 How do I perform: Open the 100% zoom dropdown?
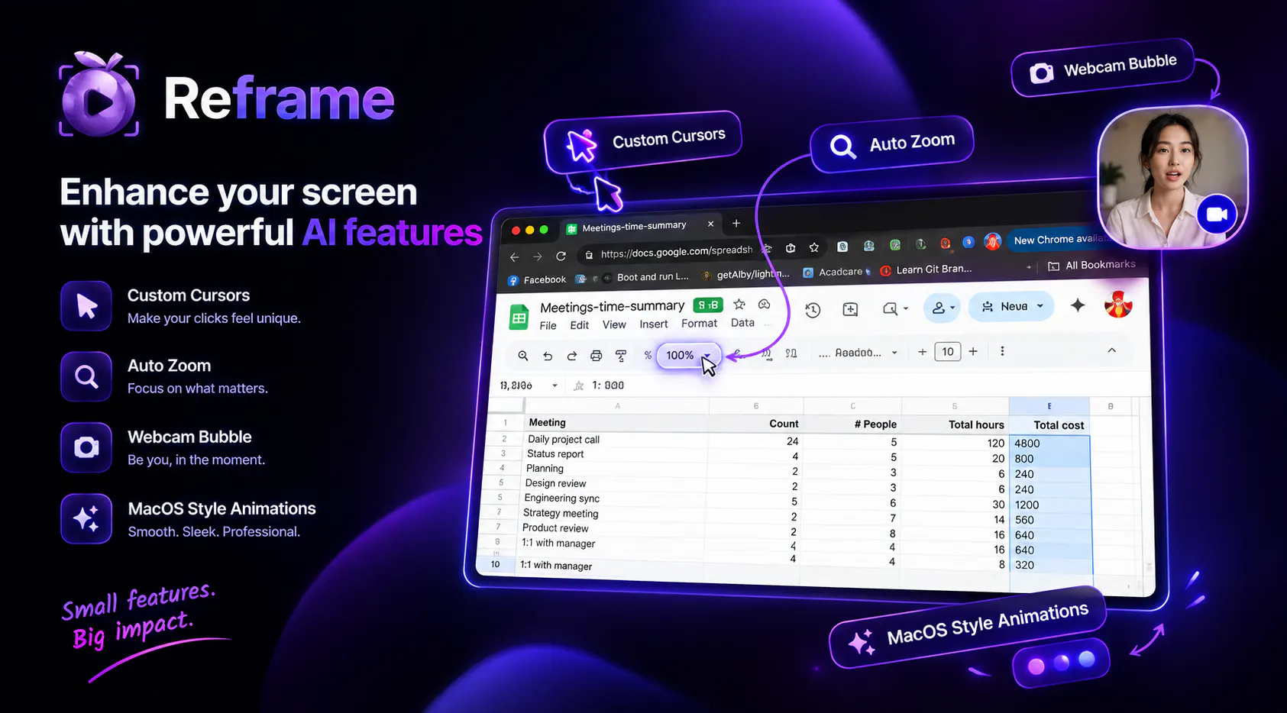(688, 355)
